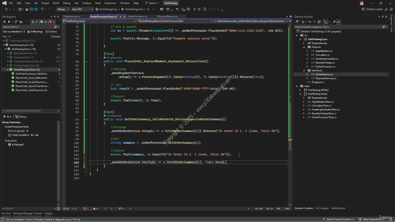Open the Error List tab
Image resolution: width=395 pixels, height=222 pixels.
[x=6, y=213]
